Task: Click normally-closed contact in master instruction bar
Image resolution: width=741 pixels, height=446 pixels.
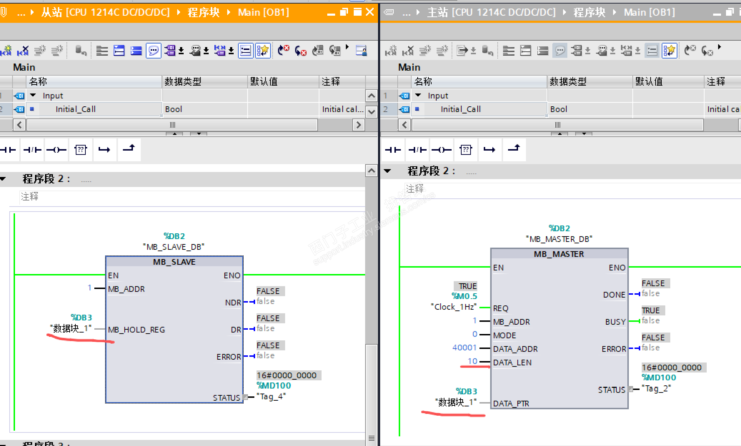Action: 417,150
